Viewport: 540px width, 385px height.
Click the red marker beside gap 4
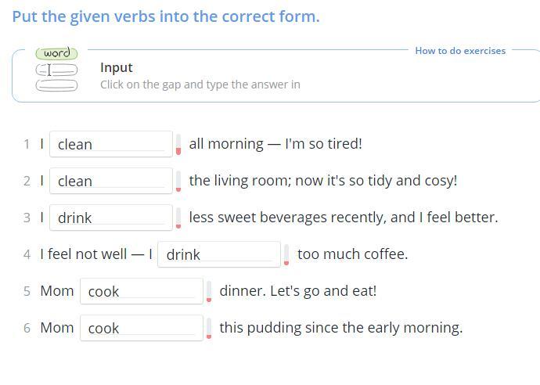tap(286, 255)
